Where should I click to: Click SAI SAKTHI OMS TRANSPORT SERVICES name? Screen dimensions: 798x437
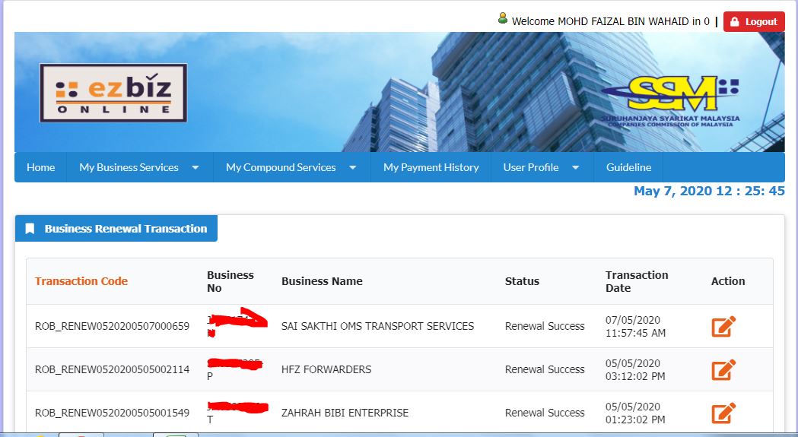click(x=377, y=326)
